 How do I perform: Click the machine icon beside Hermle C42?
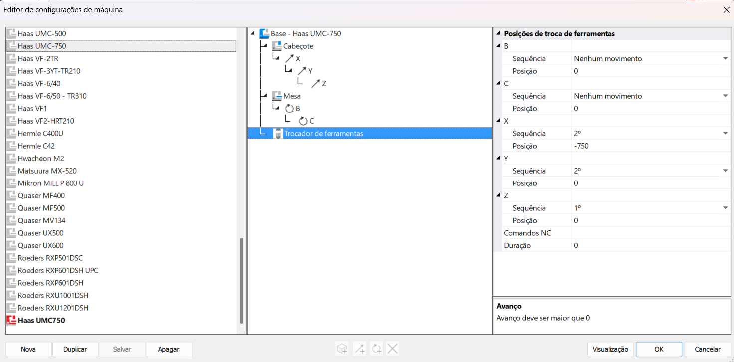click(x=11, y=146)
